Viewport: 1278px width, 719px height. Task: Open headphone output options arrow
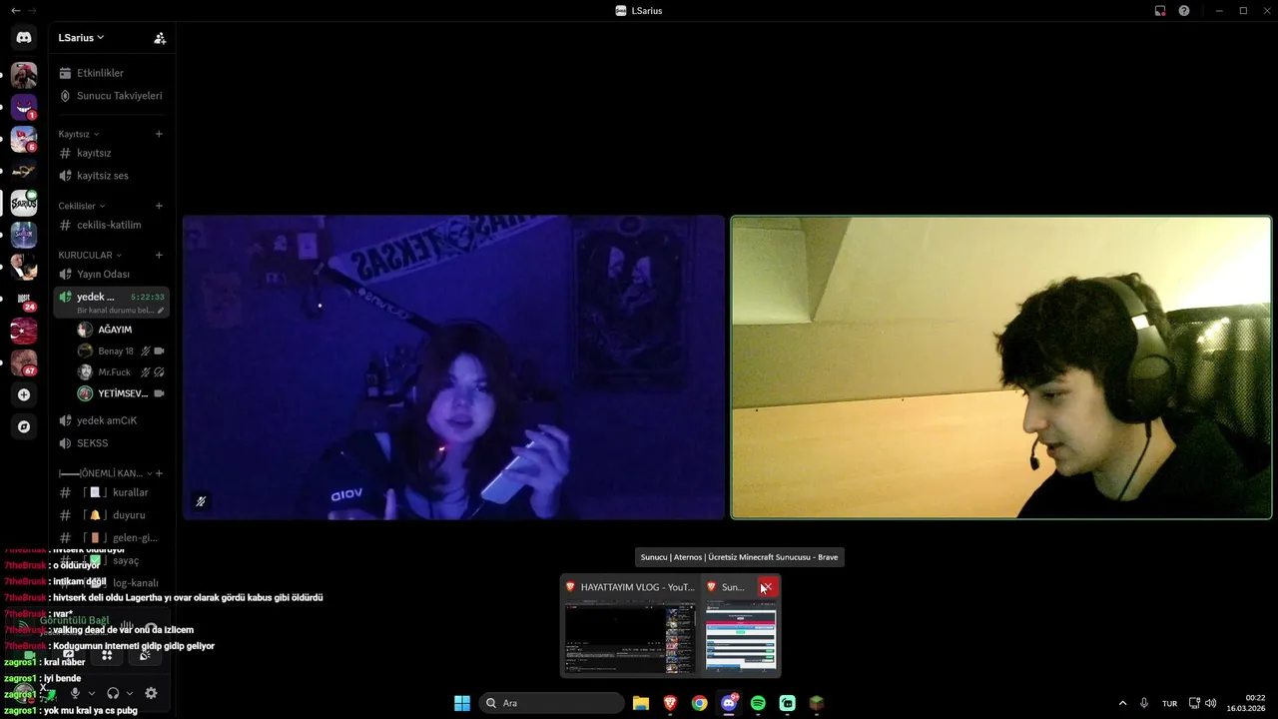(x=129, y=693)
